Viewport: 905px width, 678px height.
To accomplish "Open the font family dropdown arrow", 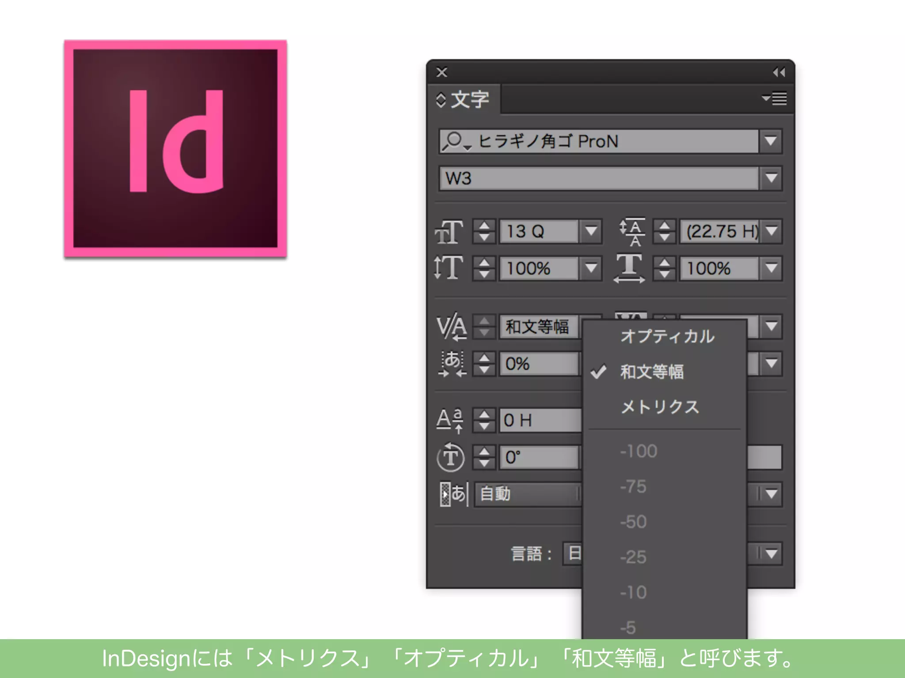I will pos(771,142).
